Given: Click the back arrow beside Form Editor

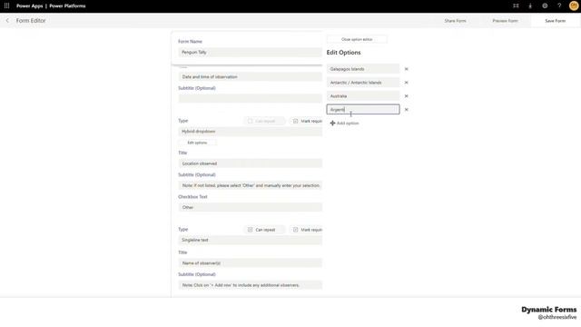Looking at the screenshot, I should tap(7, 21).
